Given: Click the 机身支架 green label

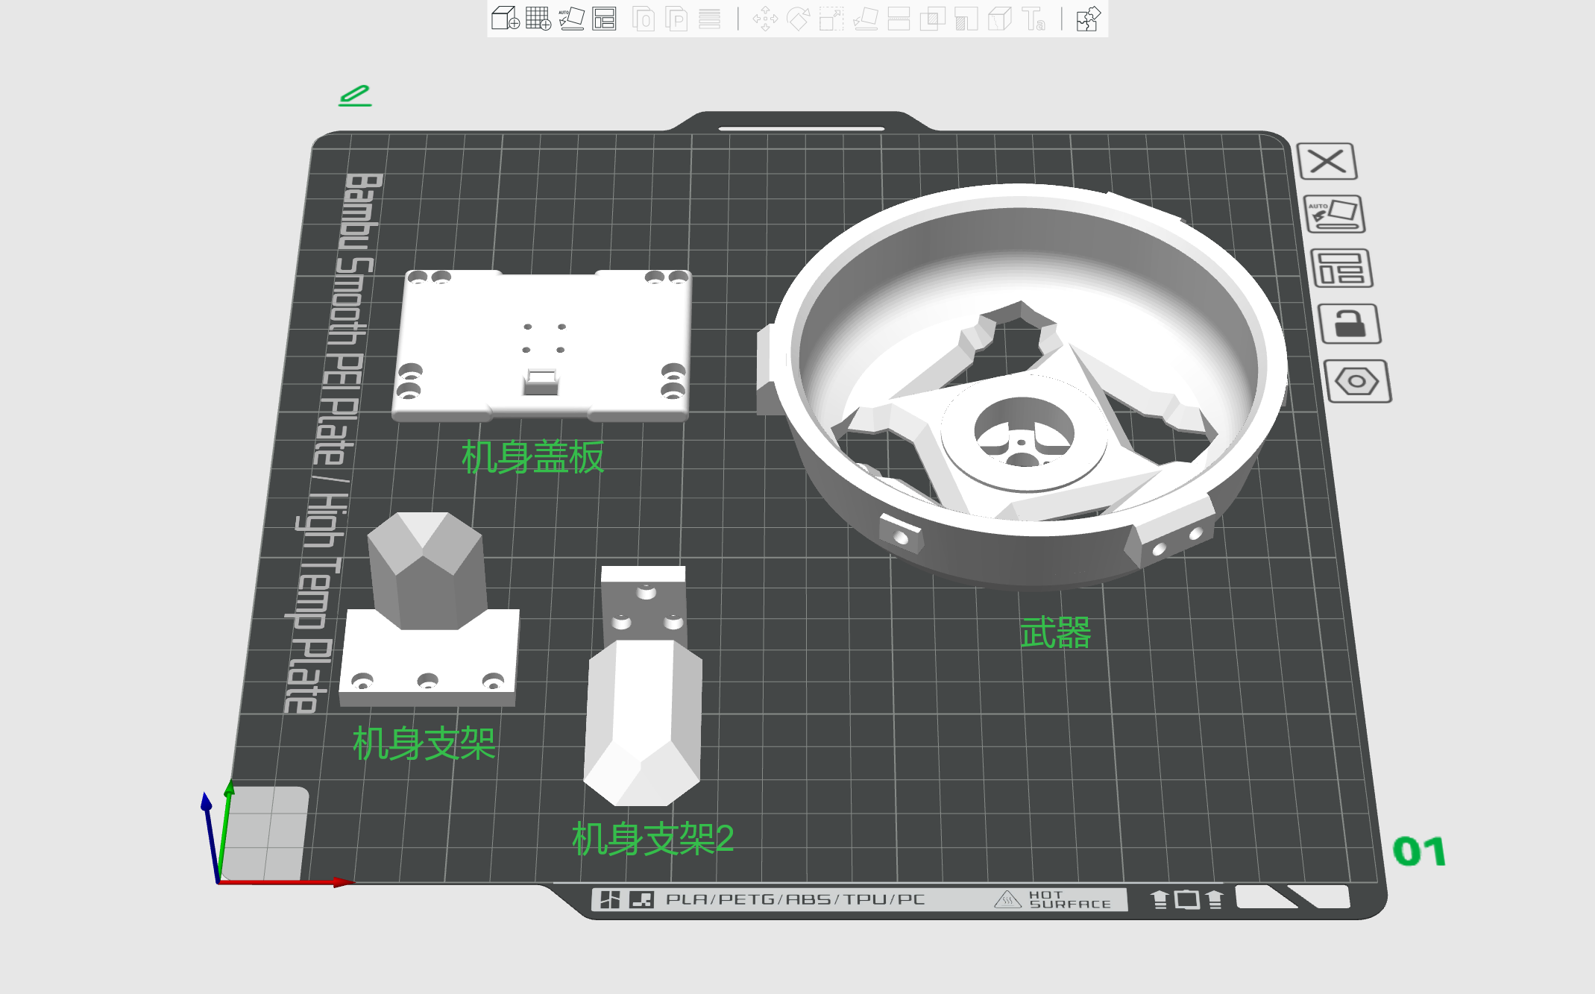Looking at the screenshot, I should tap(424, 743).
